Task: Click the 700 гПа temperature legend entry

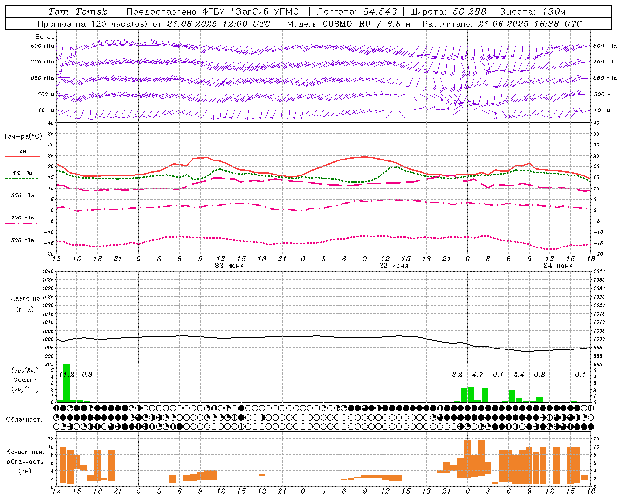Action: coord(22,218)
